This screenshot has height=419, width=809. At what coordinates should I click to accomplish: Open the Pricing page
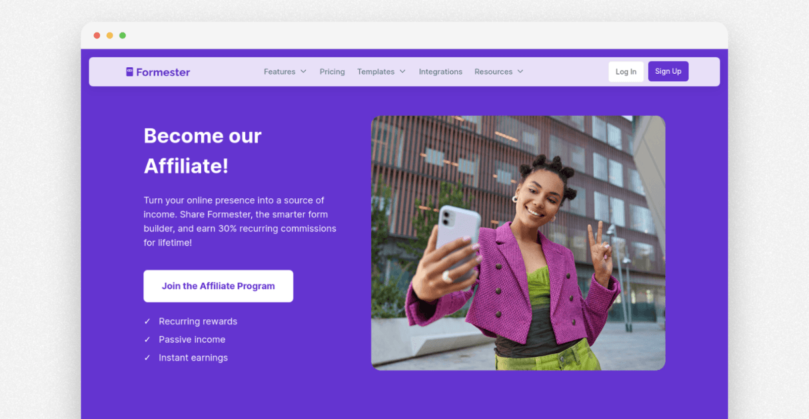click(x=332, y=72)
